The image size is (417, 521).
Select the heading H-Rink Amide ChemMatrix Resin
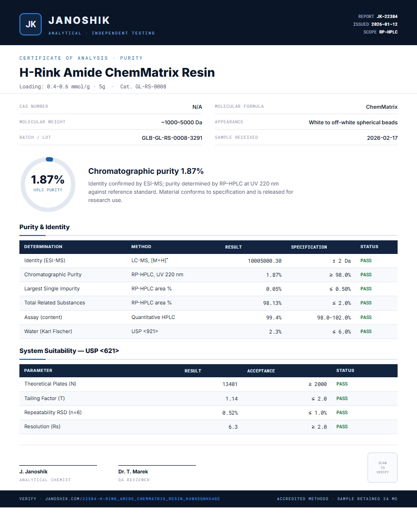[117, 72]
